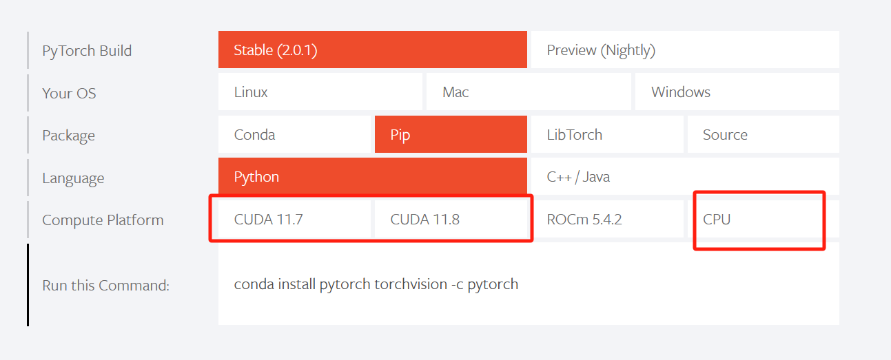Pick CUDA 11.8 as compute platform
891x360 pixels.
tap(451, 220)
